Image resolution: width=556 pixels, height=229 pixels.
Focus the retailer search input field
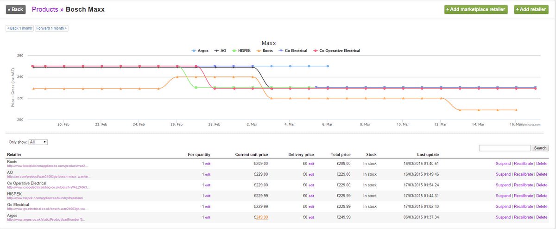pyautogui.click(x=505, y=148)
